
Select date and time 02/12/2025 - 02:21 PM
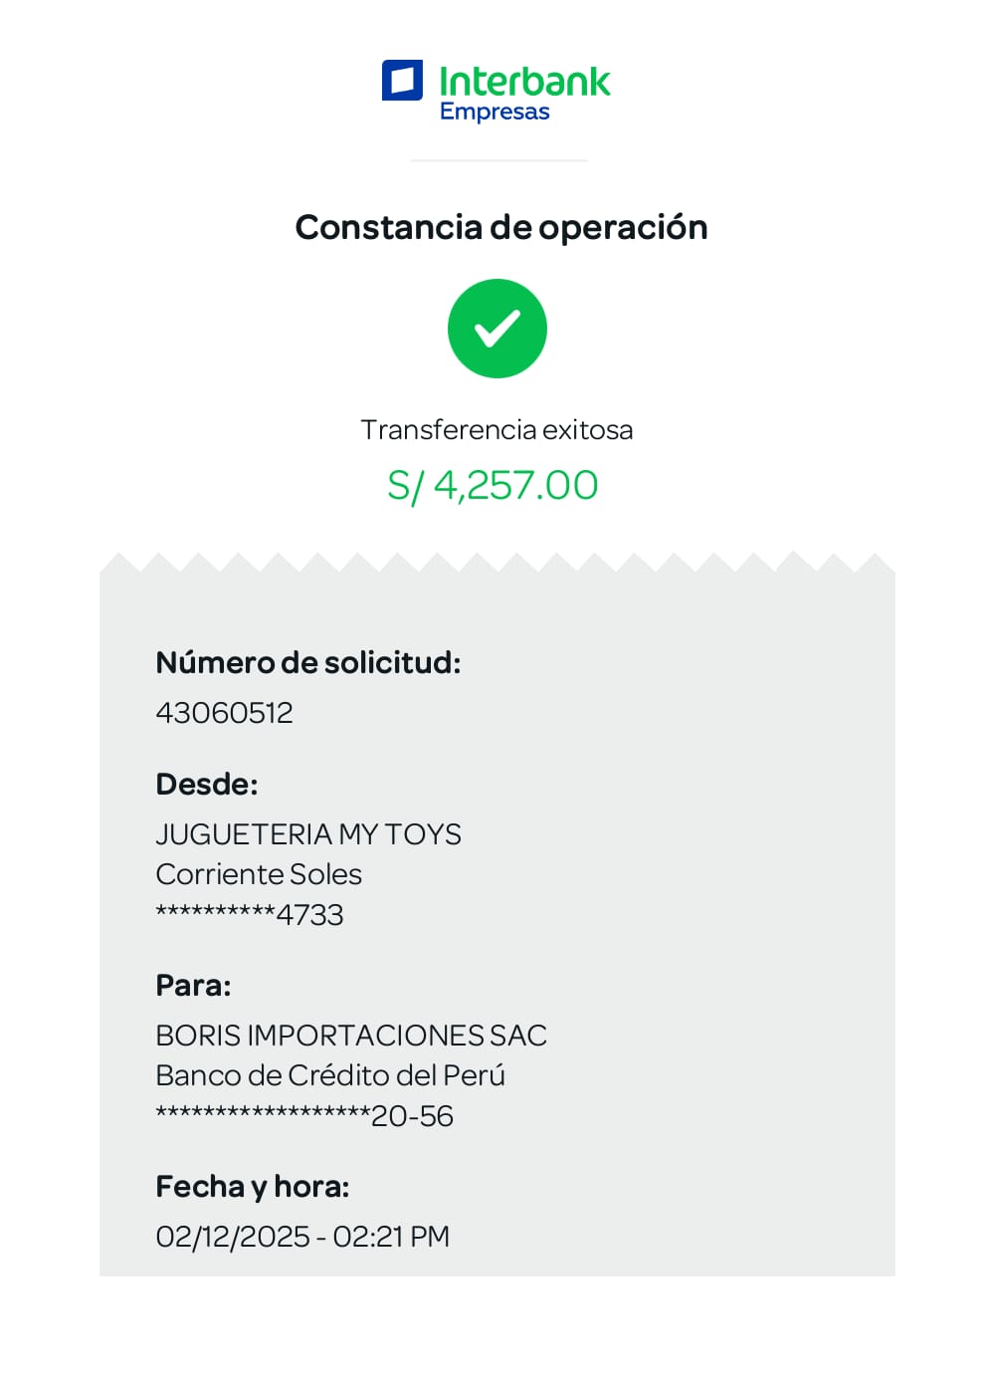[302, 1237]
